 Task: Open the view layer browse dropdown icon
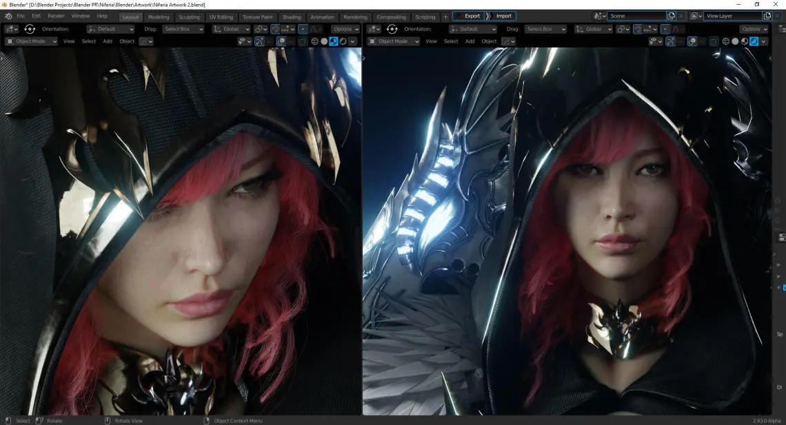(x=696, y=16)
